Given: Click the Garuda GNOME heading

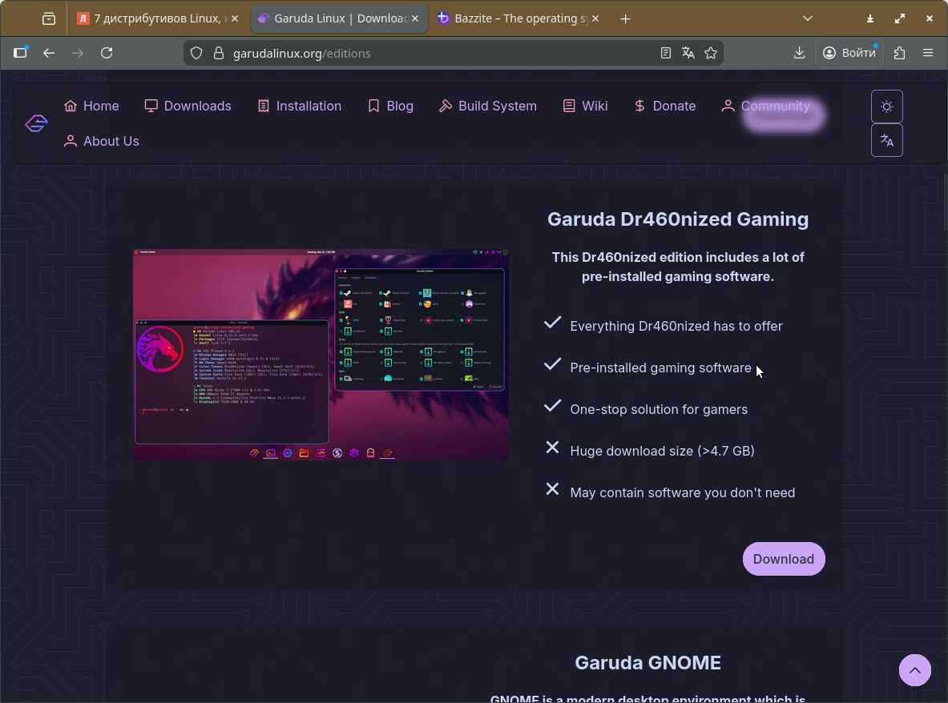Looking at the screenshot, I should [647, 662].
